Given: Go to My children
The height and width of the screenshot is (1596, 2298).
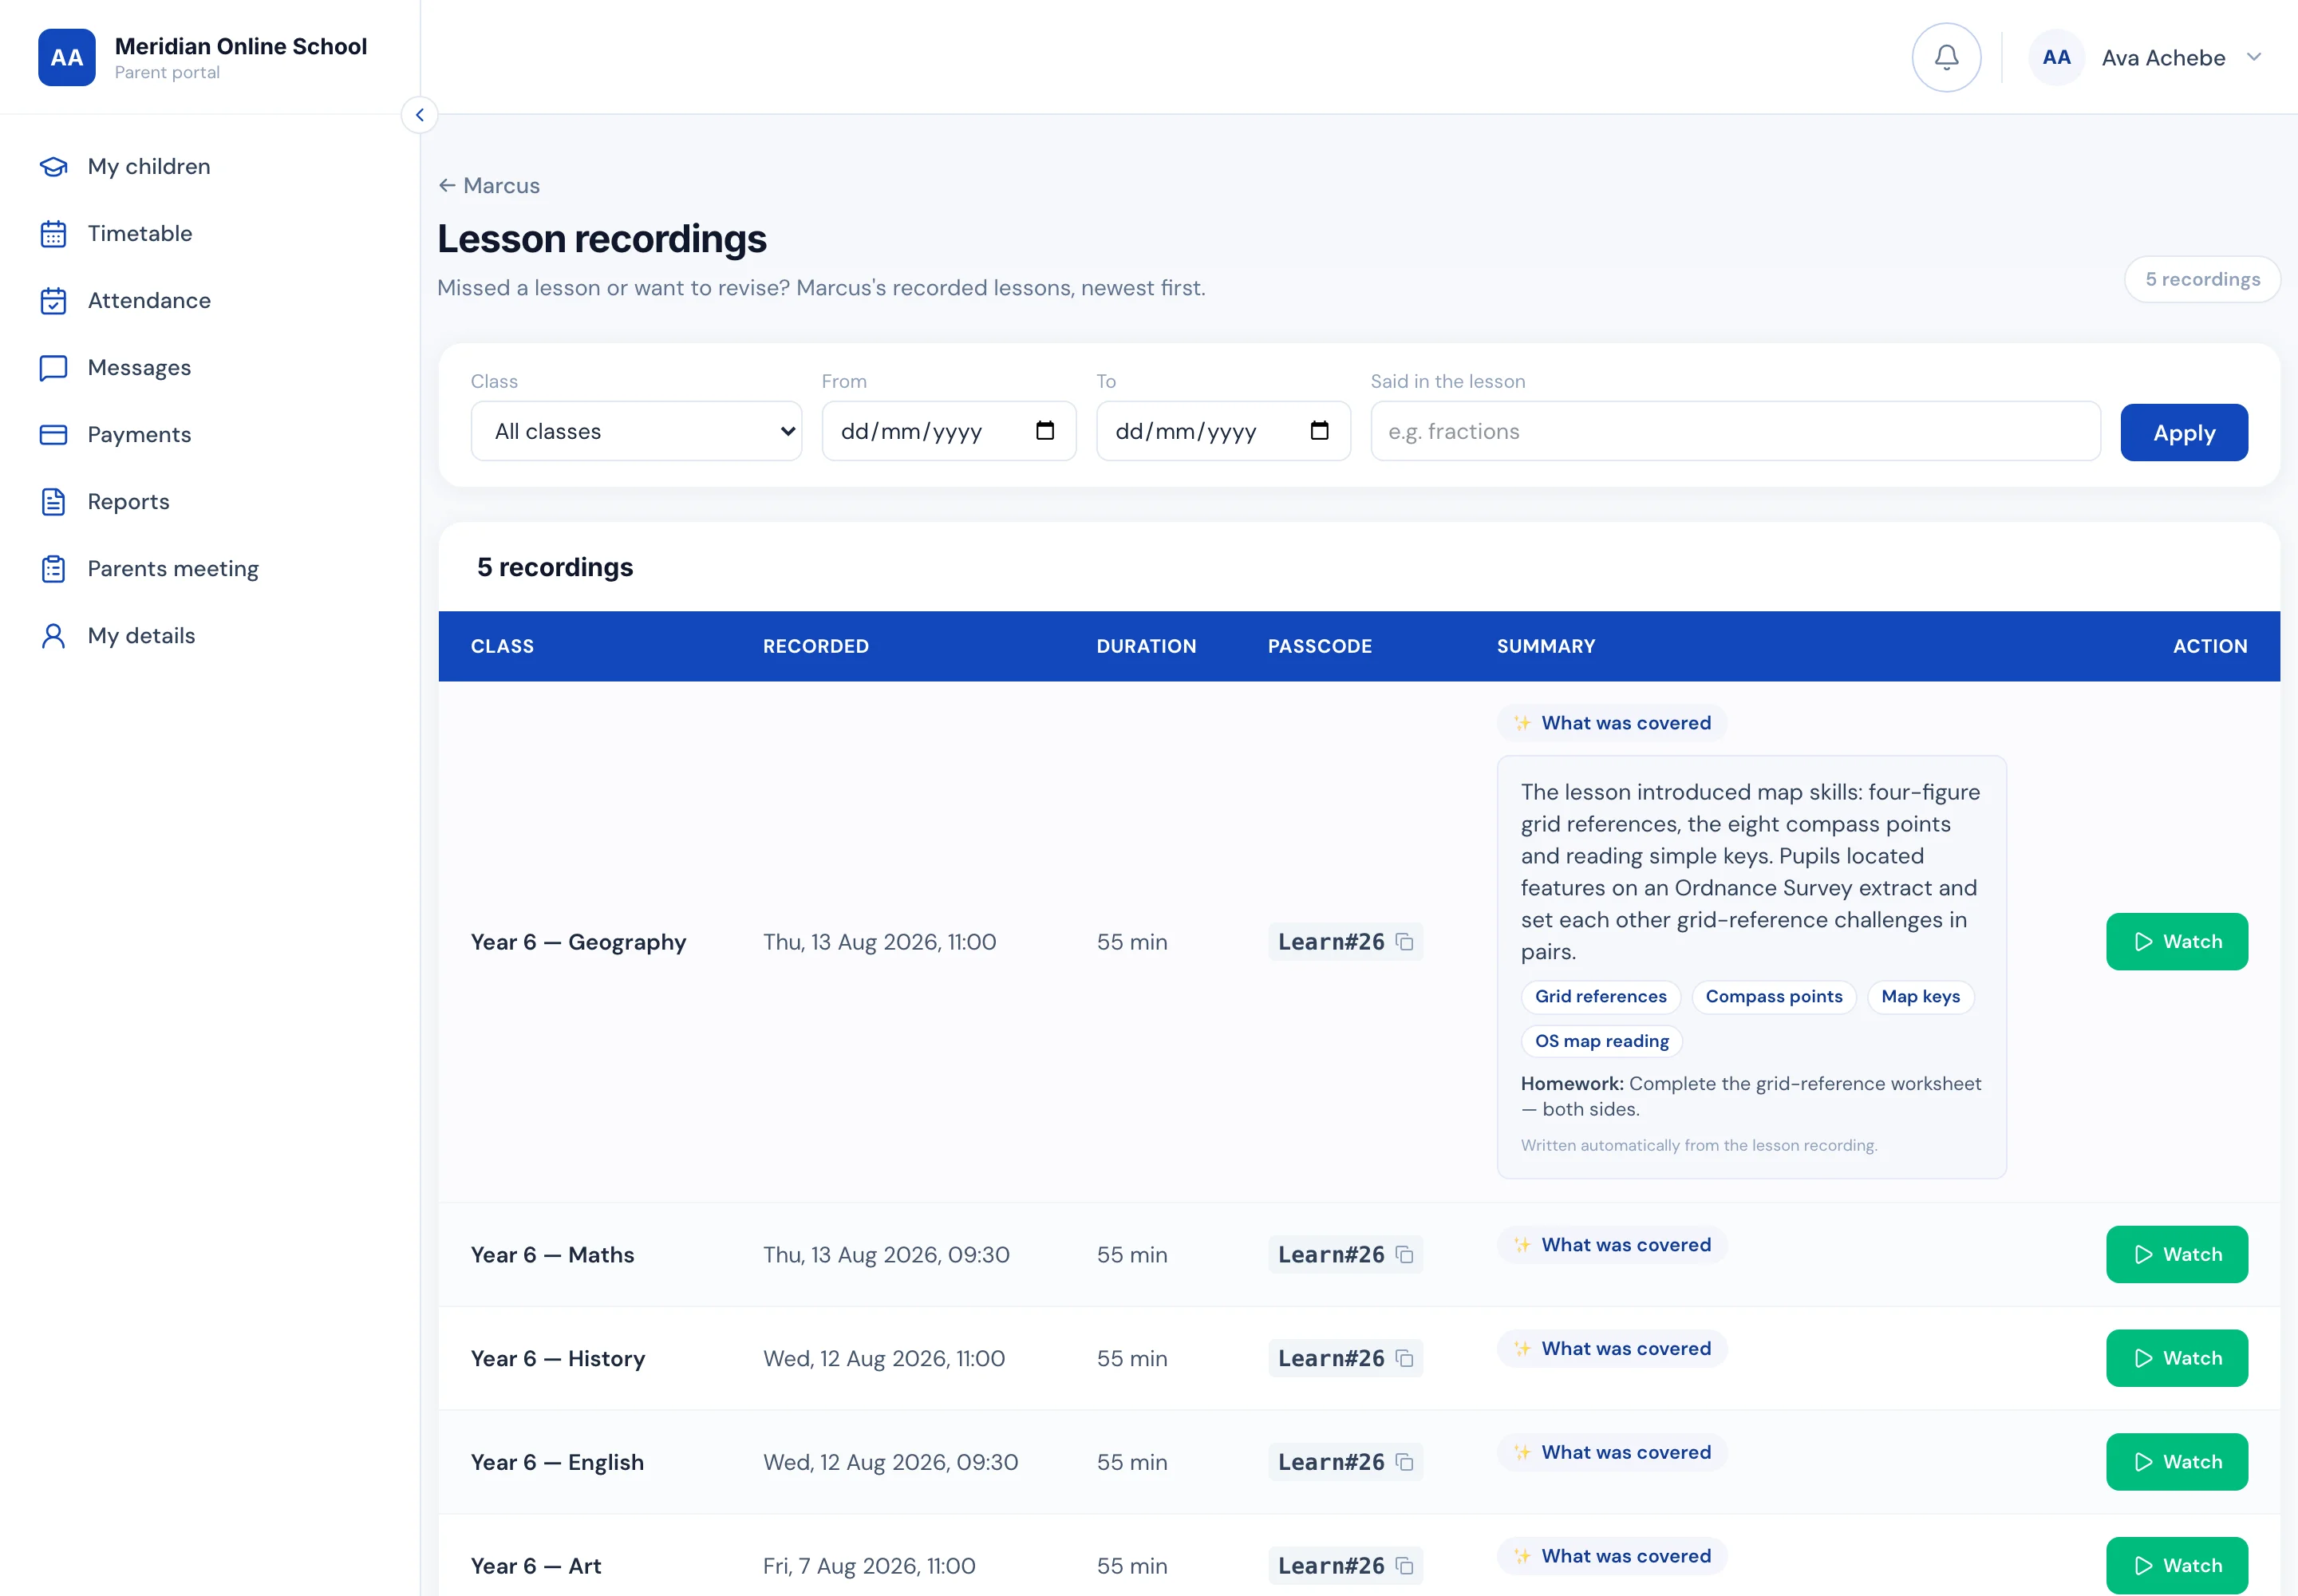Looking at the screenshot, I should coord(149,166).
